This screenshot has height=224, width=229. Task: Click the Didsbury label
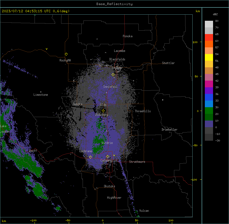[x=102, y=115]
